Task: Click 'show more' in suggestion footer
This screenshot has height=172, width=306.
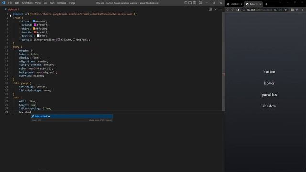Action: [x=100, y=120]
